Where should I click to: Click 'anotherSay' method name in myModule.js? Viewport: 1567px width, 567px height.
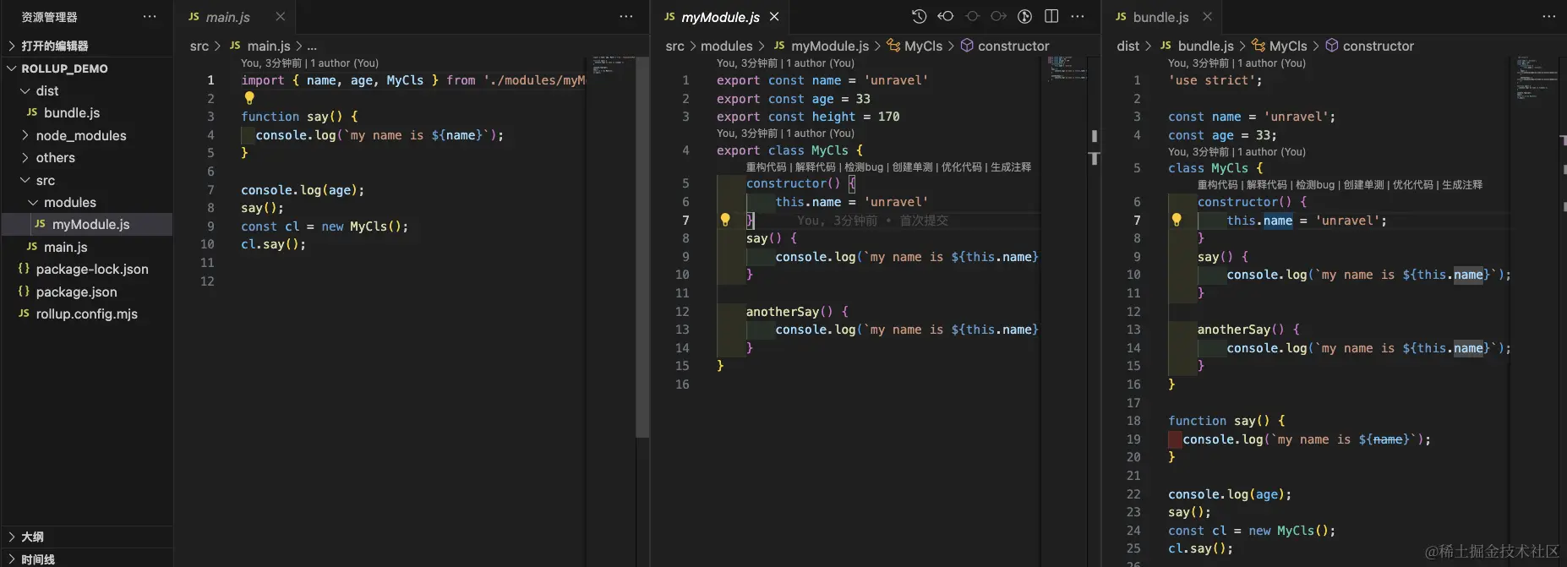tap(783, 312)
